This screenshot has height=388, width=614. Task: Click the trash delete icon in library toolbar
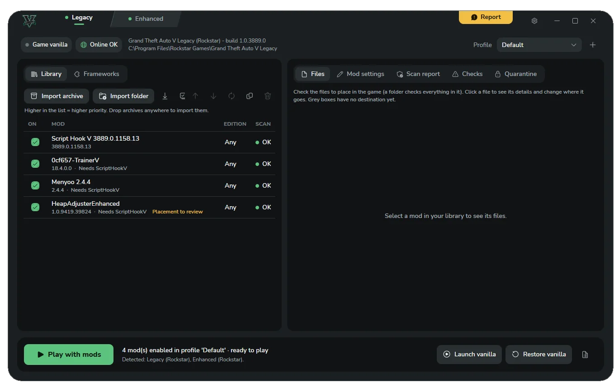coord(268,96)
